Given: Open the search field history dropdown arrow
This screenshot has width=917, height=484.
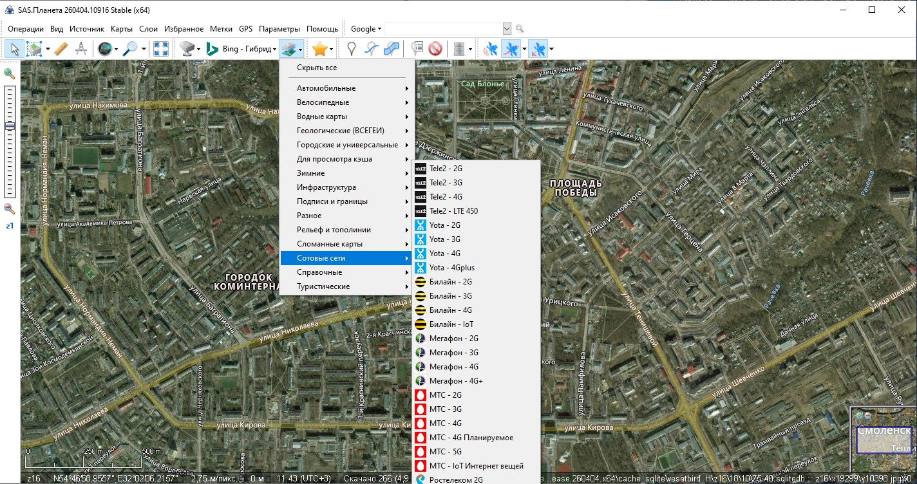Looking at the screenshot, I should 506,29.
